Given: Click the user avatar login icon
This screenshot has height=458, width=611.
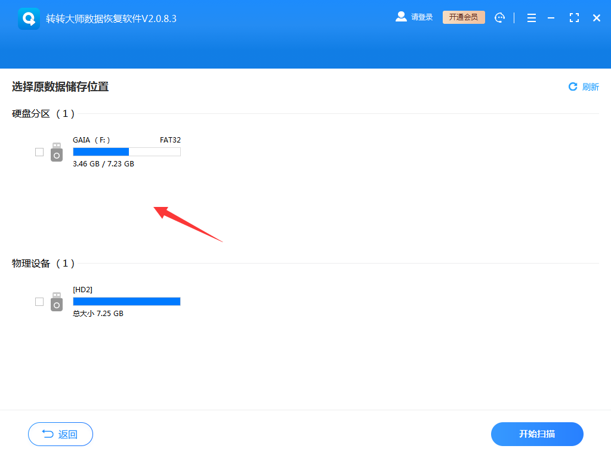Looking at the screenshot, I should [401, 17].
